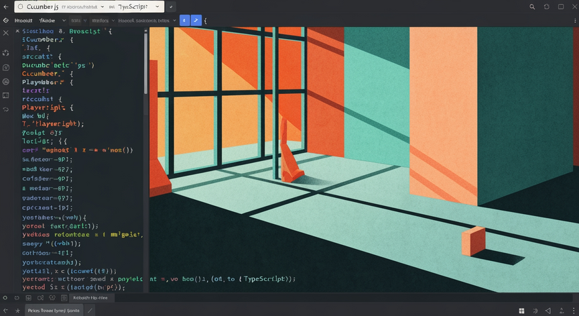Click the back arrow in the title bar
Screen dimensions: 579x316
click(6, 7)
